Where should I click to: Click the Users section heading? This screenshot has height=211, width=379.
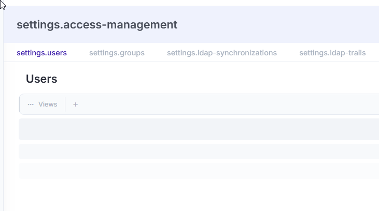[x=41, y=79]
